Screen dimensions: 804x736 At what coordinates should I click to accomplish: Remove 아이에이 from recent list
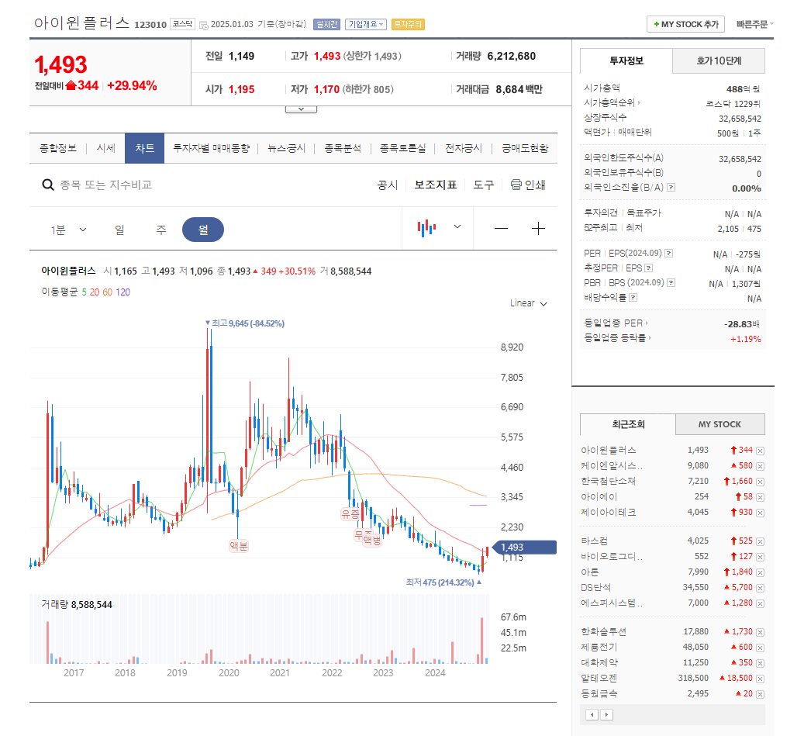[760, 497]
